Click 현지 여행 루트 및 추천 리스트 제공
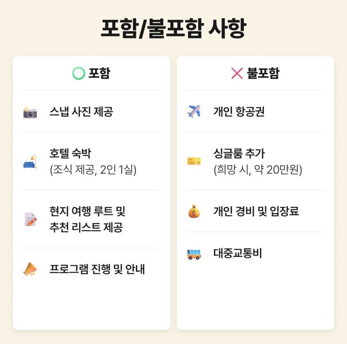The width and height of the screenshot is (347, 344). 87,219
